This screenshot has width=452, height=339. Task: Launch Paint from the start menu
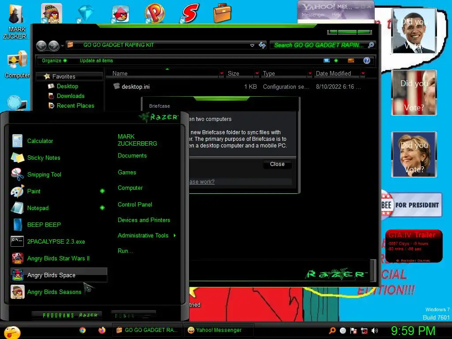(55, 191)
